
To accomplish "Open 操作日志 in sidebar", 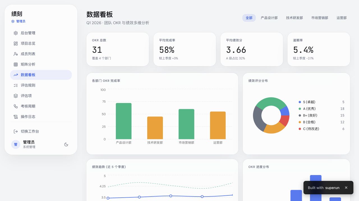I will coord(41,117).
